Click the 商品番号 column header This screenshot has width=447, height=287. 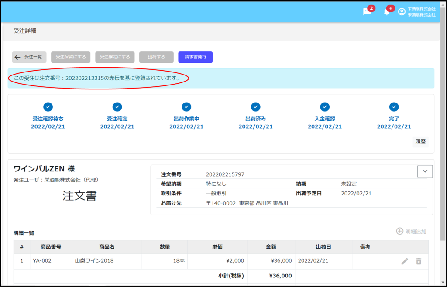(x=51, y=247)
